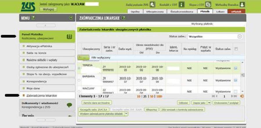Sort by Ubezpieczony column header

[x=91, y=49]
